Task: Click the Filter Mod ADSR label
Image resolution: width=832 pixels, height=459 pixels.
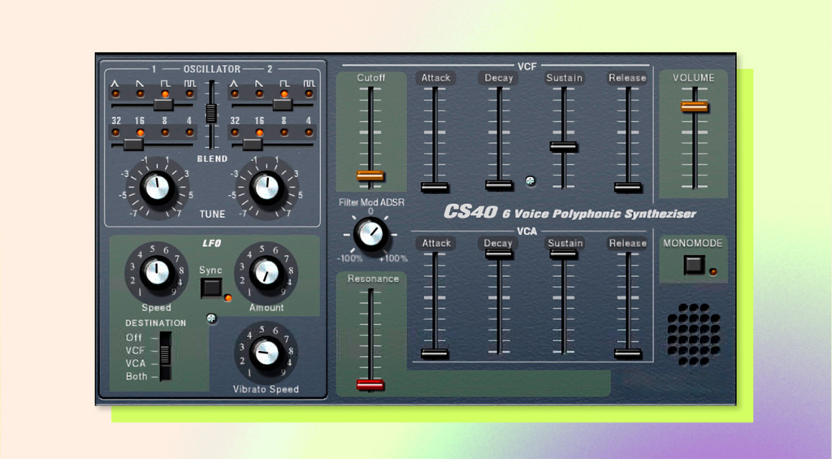Action: pos(371,202)
